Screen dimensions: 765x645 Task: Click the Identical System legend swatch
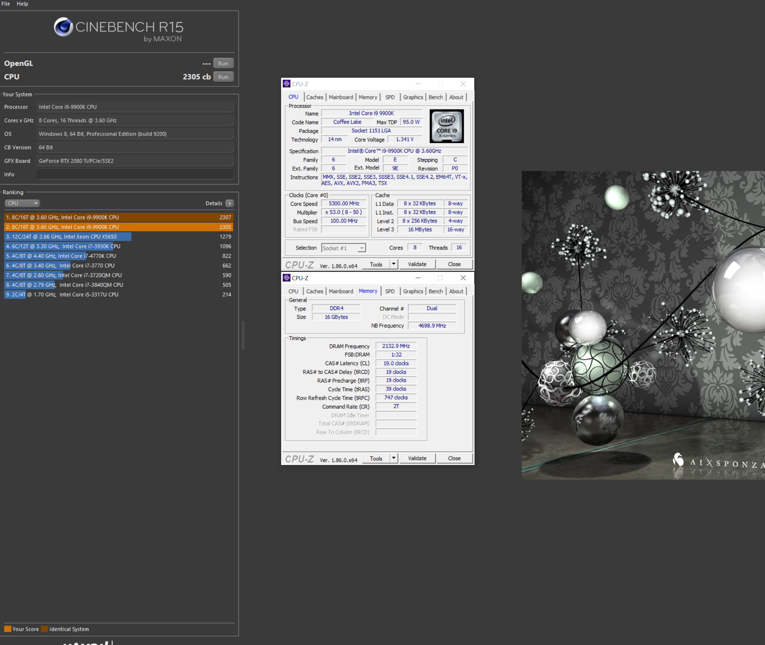[45, 629]
